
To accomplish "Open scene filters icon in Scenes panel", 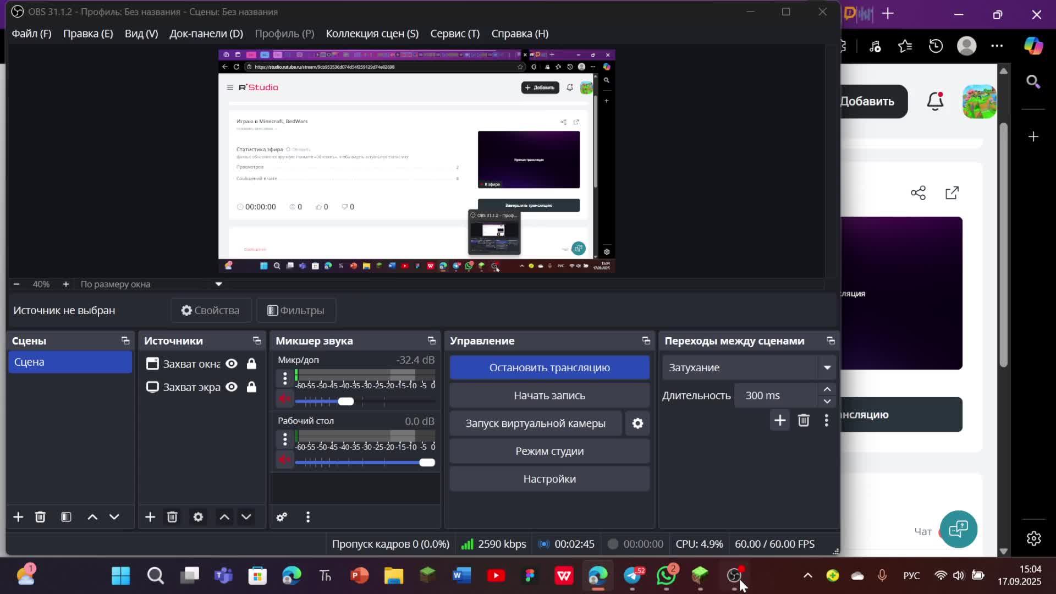I will (x=66, y=517).
